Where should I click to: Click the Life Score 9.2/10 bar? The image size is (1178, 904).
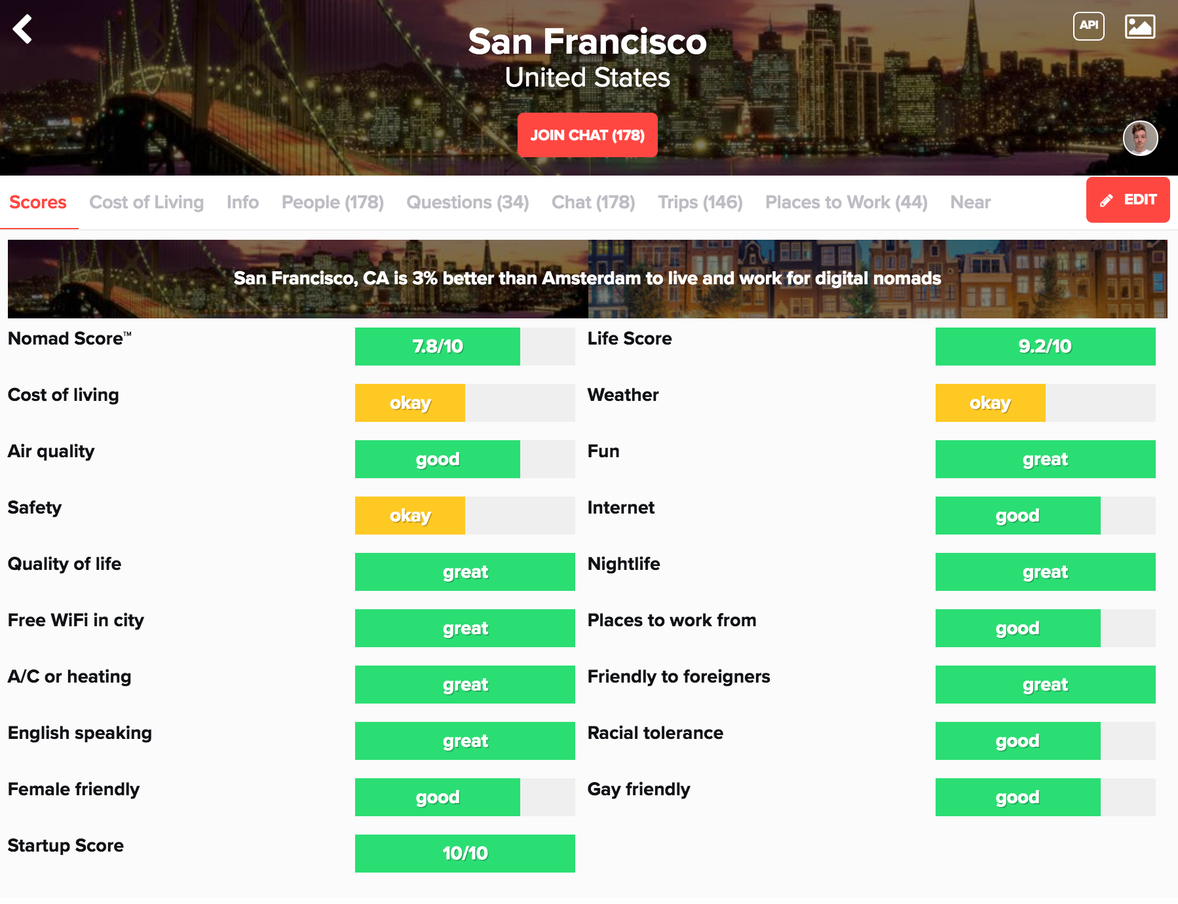coord(1045,347)
